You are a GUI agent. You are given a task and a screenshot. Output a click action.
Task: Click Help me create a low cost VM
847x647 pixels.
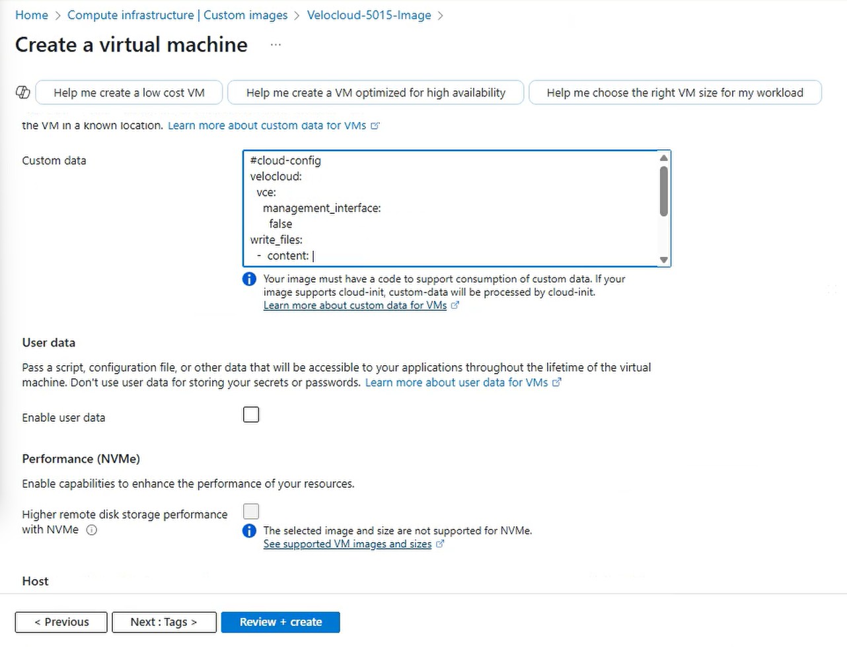129,92
